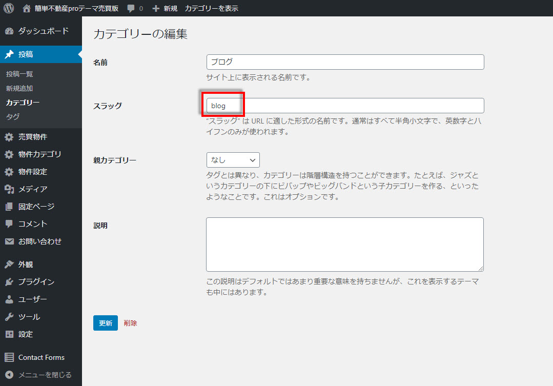Select the タグ submenu item
This screenshot has height=386, width=553.
[x=13, y=116]
